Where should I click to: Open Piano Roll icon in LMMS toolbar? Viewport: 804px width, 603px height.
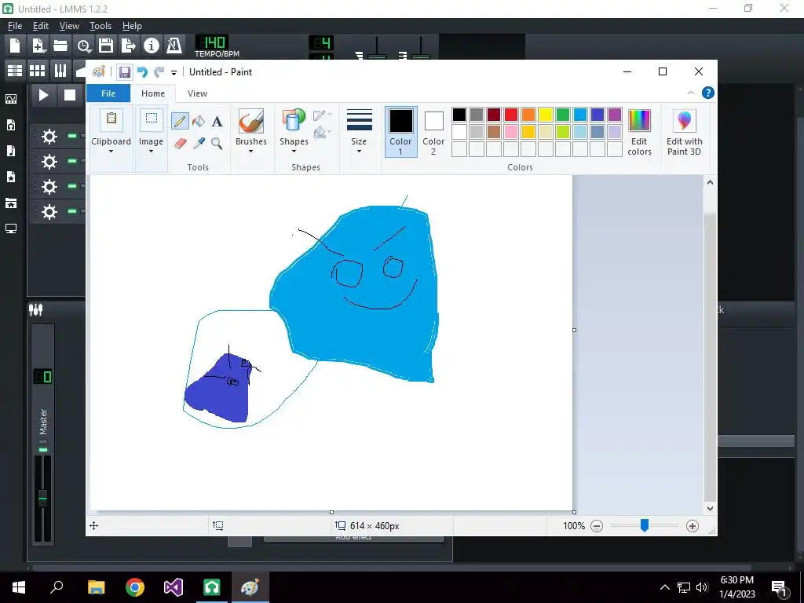click(60, 70)
